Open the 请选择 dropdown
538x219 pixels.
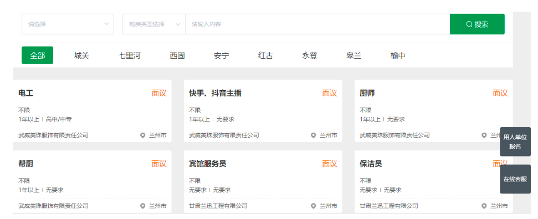(x=68, y=24)
